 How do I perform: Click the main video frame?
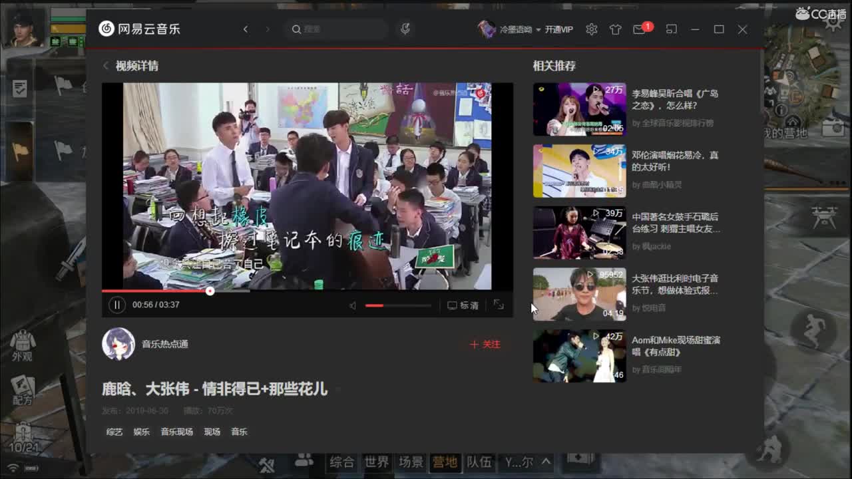(x=307, y=186)
